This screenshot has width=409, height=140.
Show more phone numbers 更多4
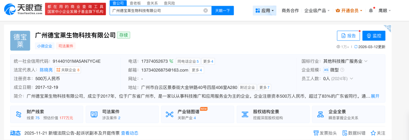pyautogui.click(x=208, y=62)
